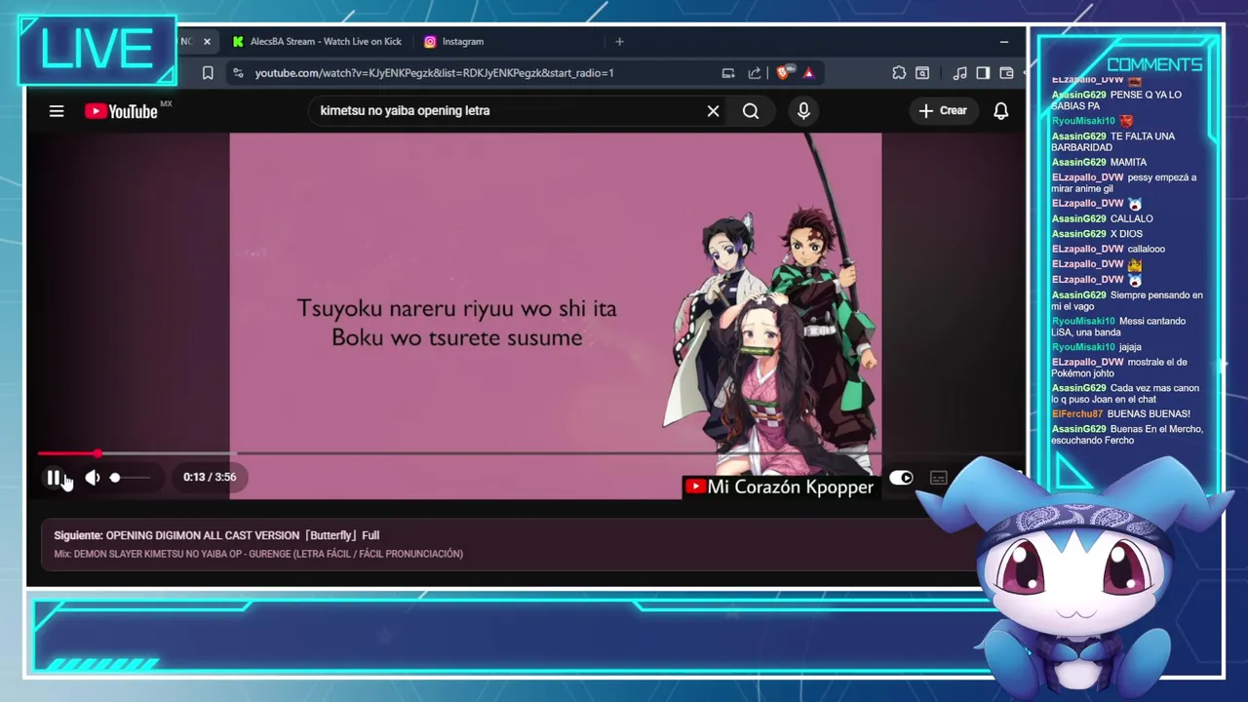The height and width of the screenshot is (702, 1248).
Task: Click chat message 'X DIOS' from AsasinG629
Action: pyautogui.click(x=1126, y=234)
